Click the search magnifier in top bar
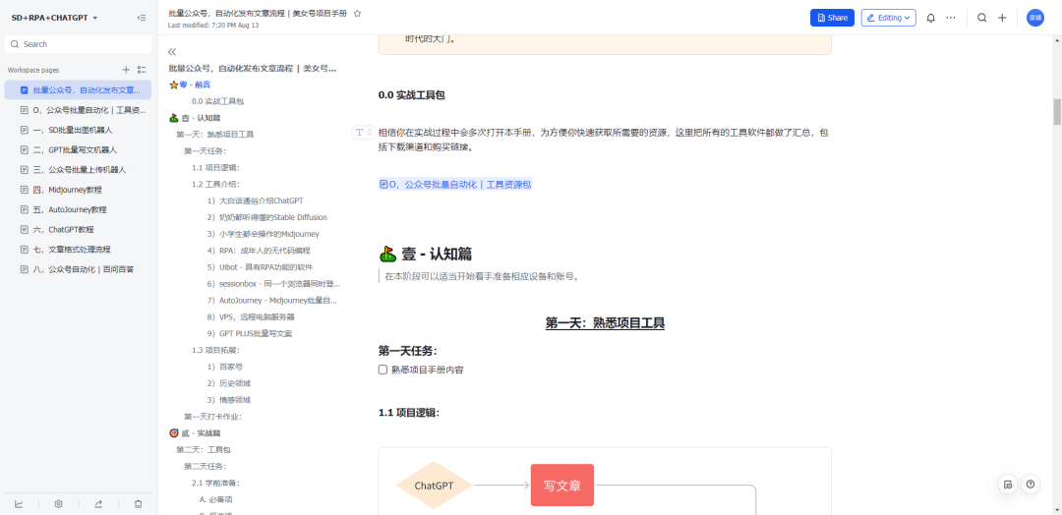 pyautogui.click(x=981, y=18)
